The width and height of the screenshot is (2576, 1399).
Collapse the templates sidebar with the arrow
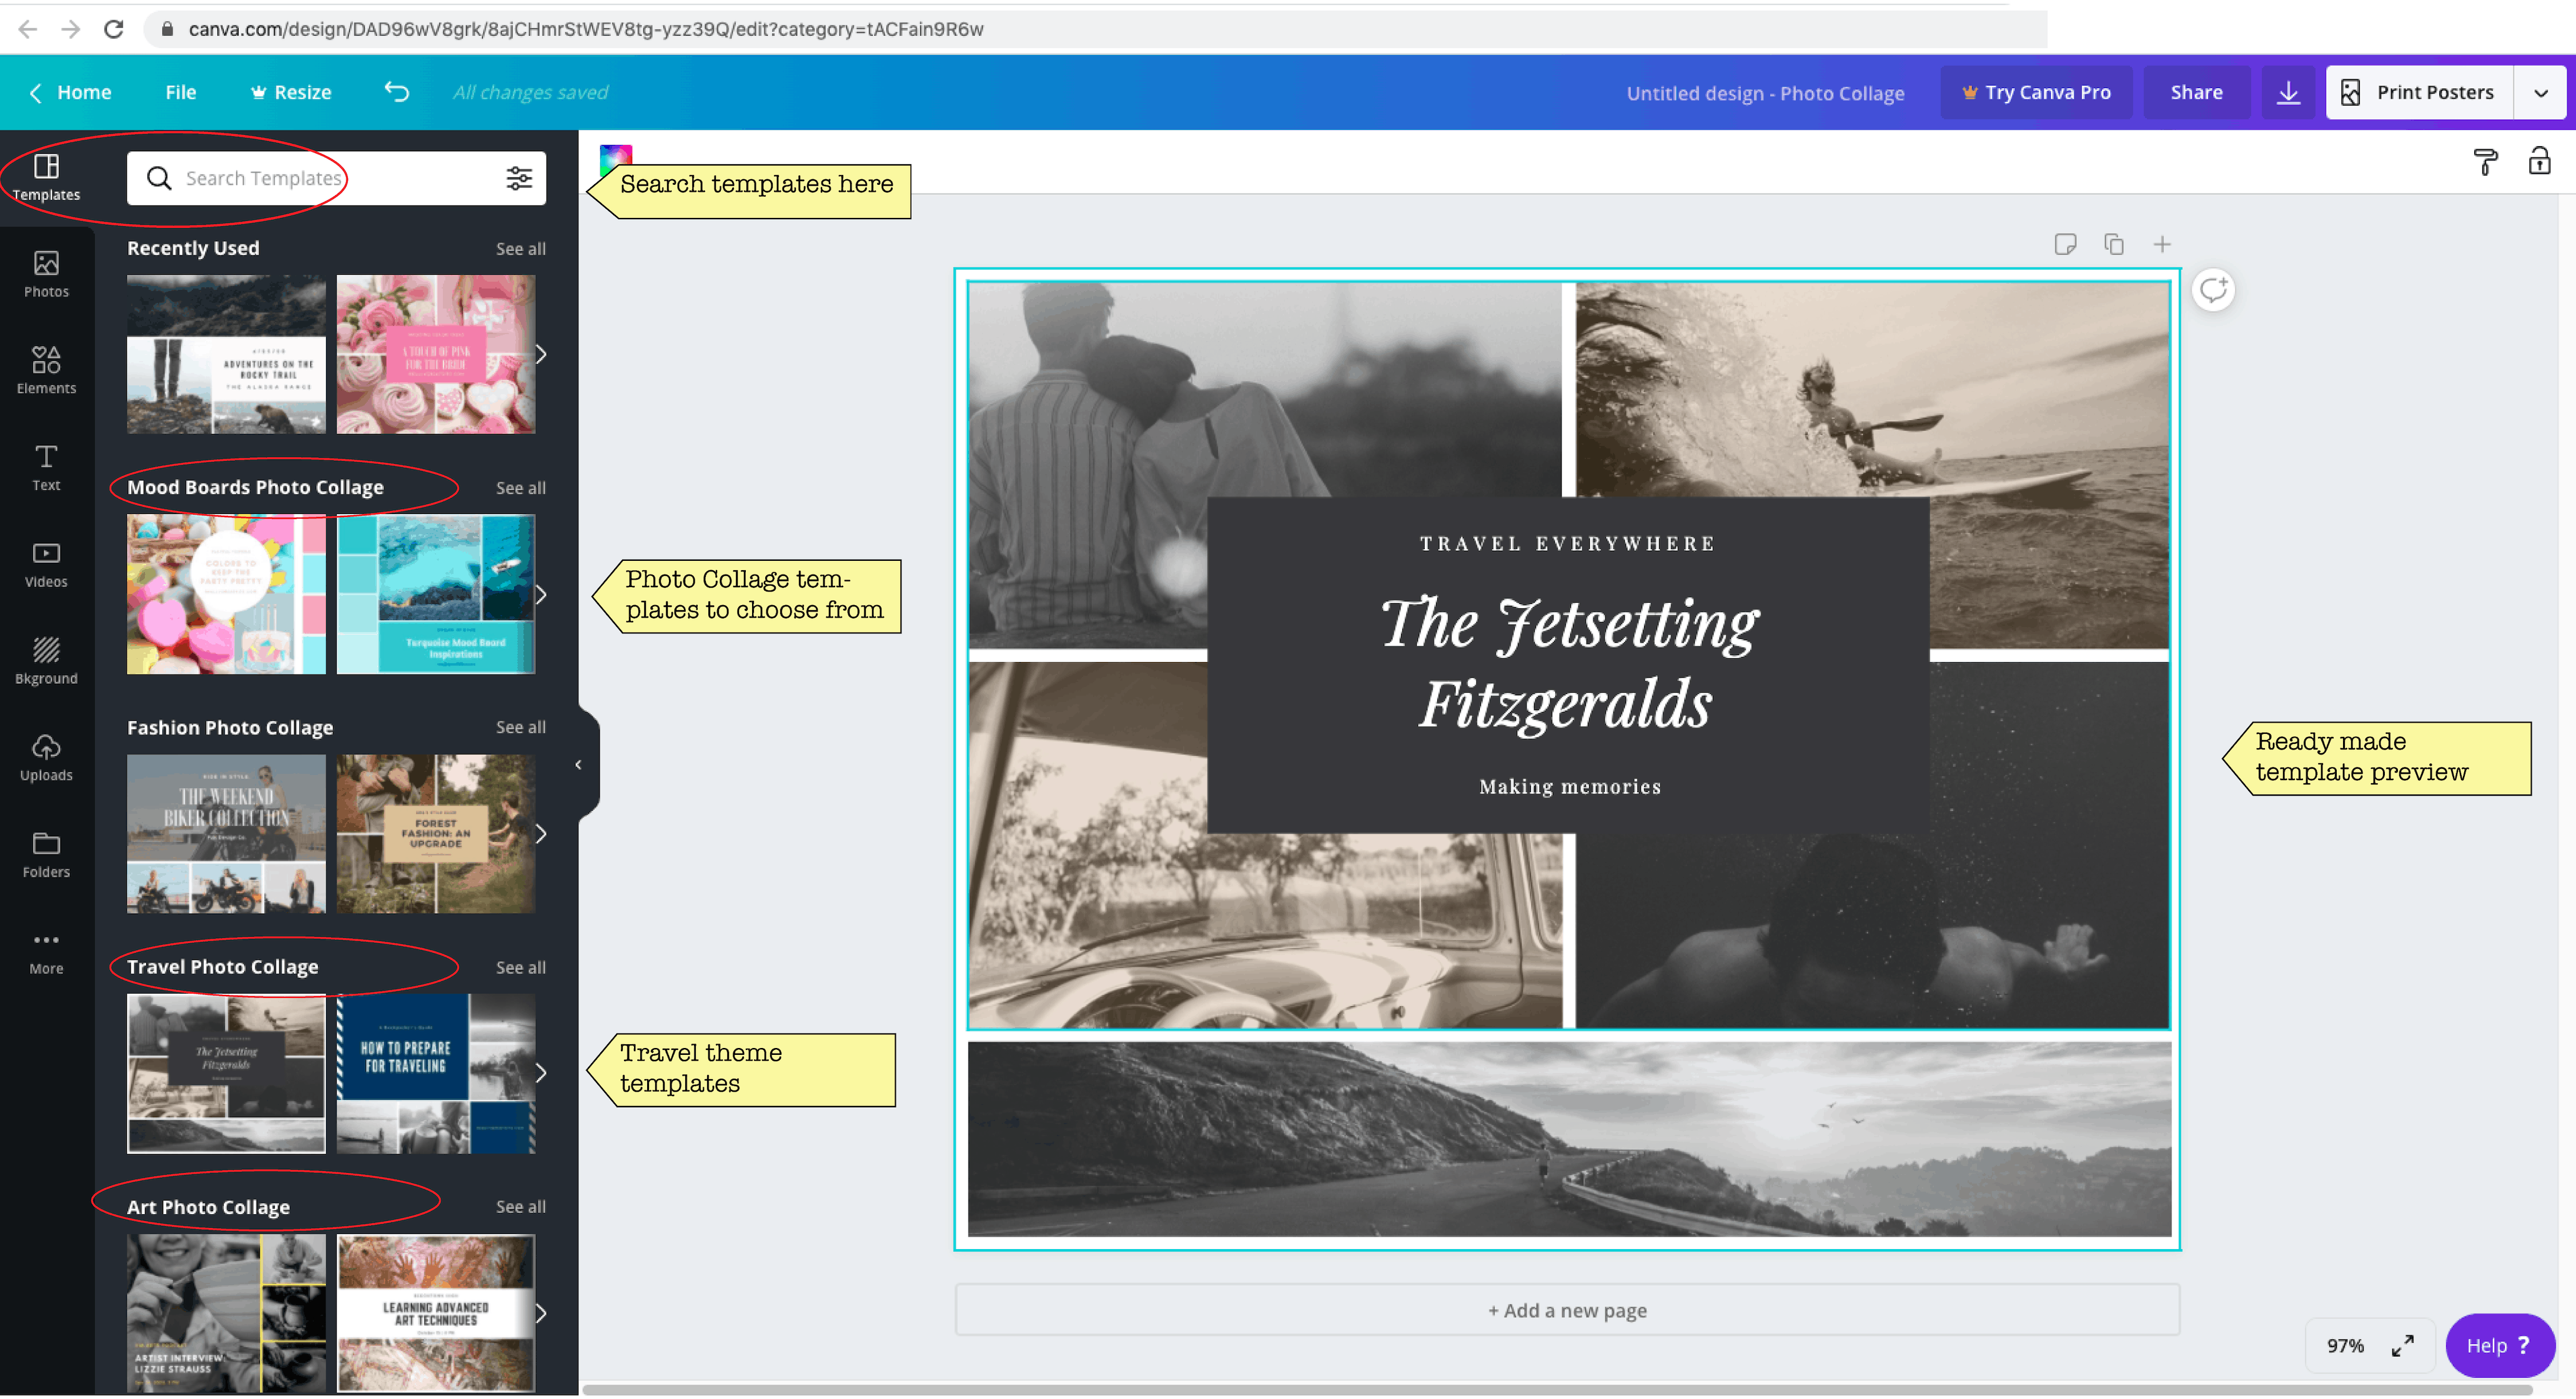[x=579, y=764]
